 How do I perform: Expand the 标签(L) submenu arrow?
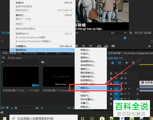coord(73,24)
